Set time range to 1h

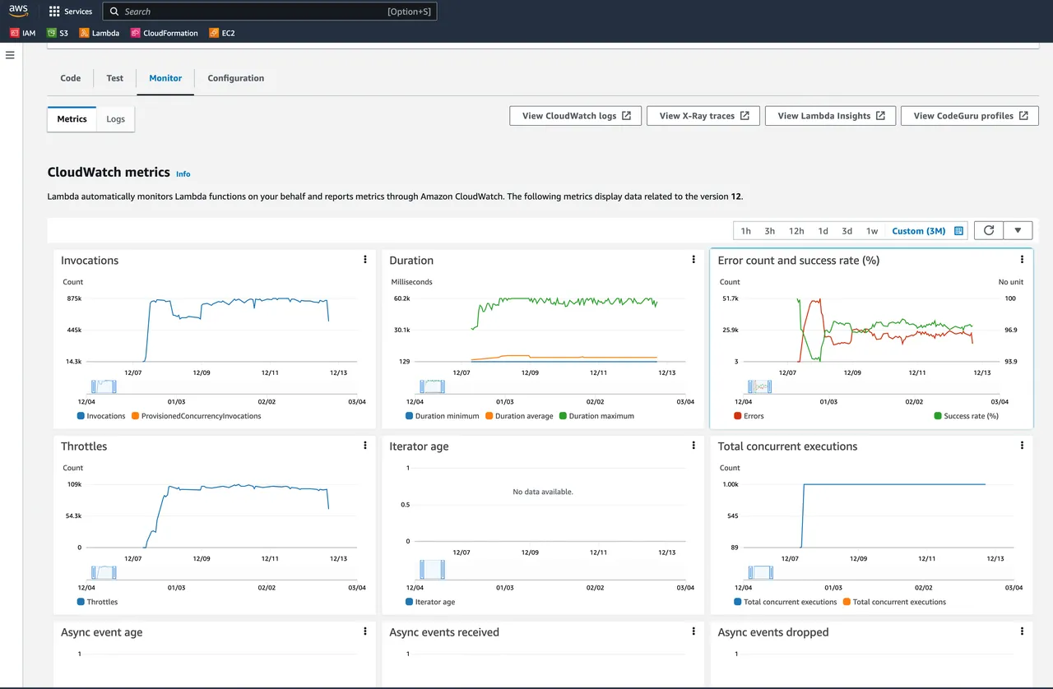(x=745, y=231)
